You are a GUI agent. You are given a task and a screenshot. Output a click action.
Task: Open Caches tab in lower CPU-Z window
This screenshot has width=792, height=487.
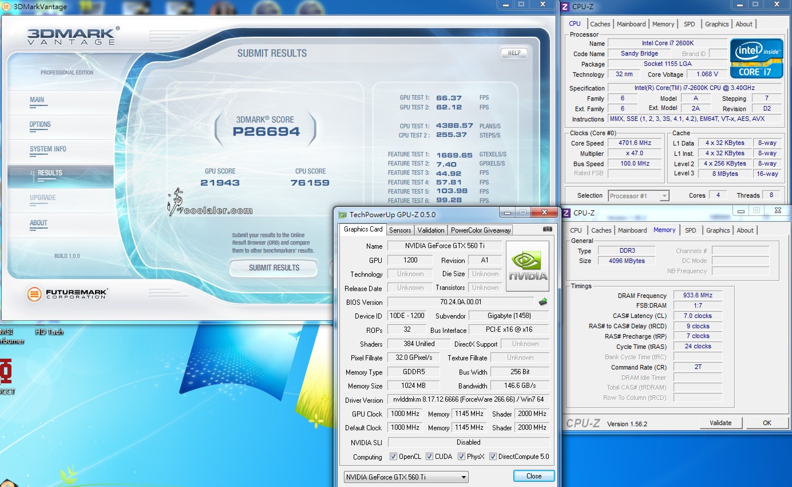[x=601, y=230]
